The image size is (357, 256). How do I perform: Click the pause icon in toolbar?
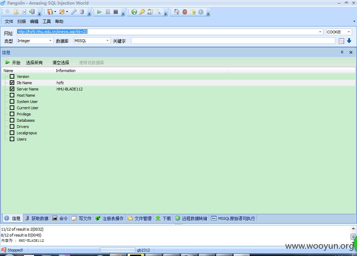click(108, 12)
